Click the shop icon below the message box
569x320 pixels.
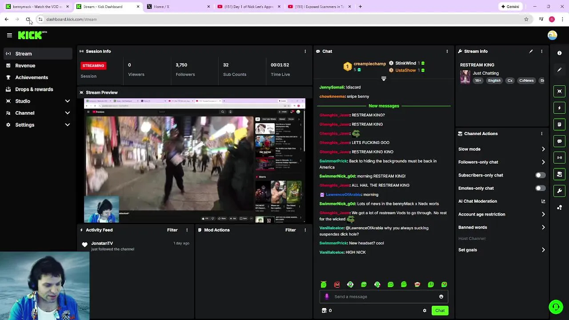(324, 311)
